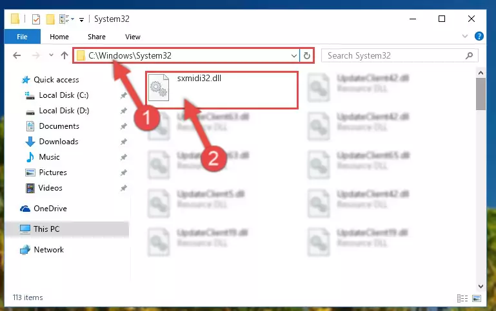Click the Music note icon

pos(30,157)
